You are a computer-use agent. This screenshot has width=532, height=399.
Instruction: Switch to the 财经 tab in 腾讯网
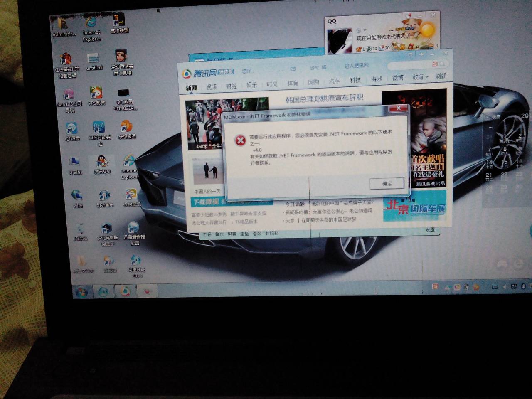[x=231, y=86]
